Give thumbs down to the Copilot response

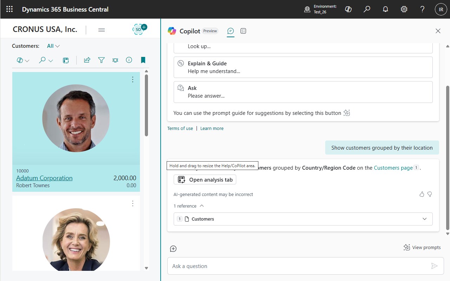430,194
